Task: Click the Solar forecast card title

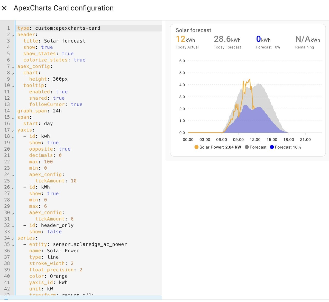Action: 193,30
